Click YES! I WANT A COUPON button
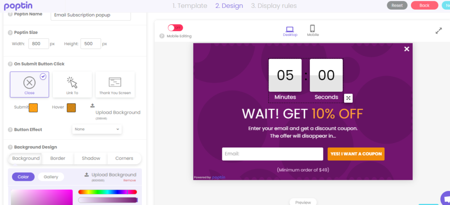 [x=356, y=154]
